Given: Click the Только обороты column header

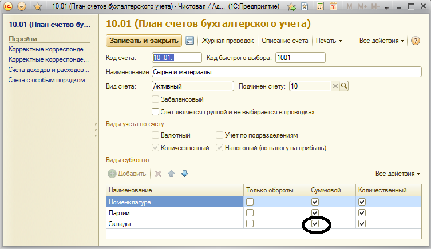Looking at the screenshot, I should coord(276,190).
